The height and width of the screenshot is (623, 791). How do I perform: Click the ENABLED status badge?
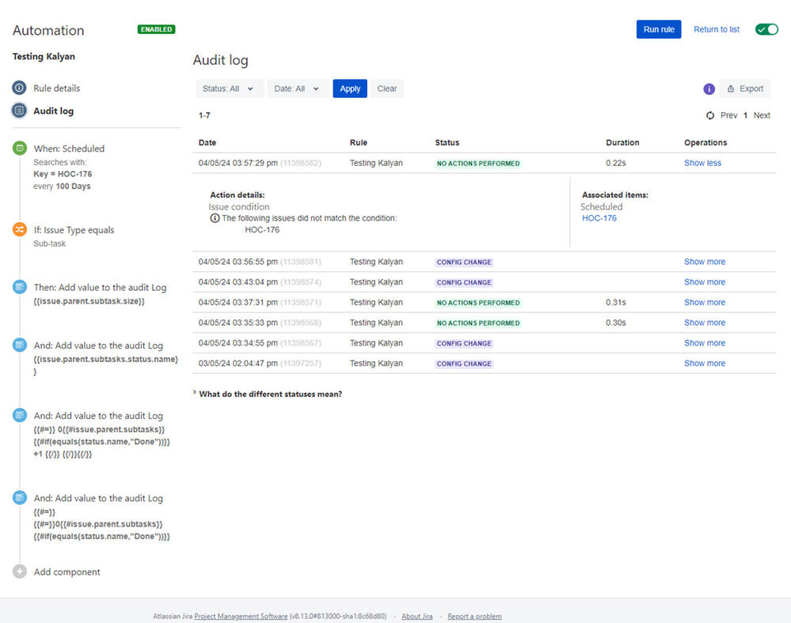click(157, 29)
